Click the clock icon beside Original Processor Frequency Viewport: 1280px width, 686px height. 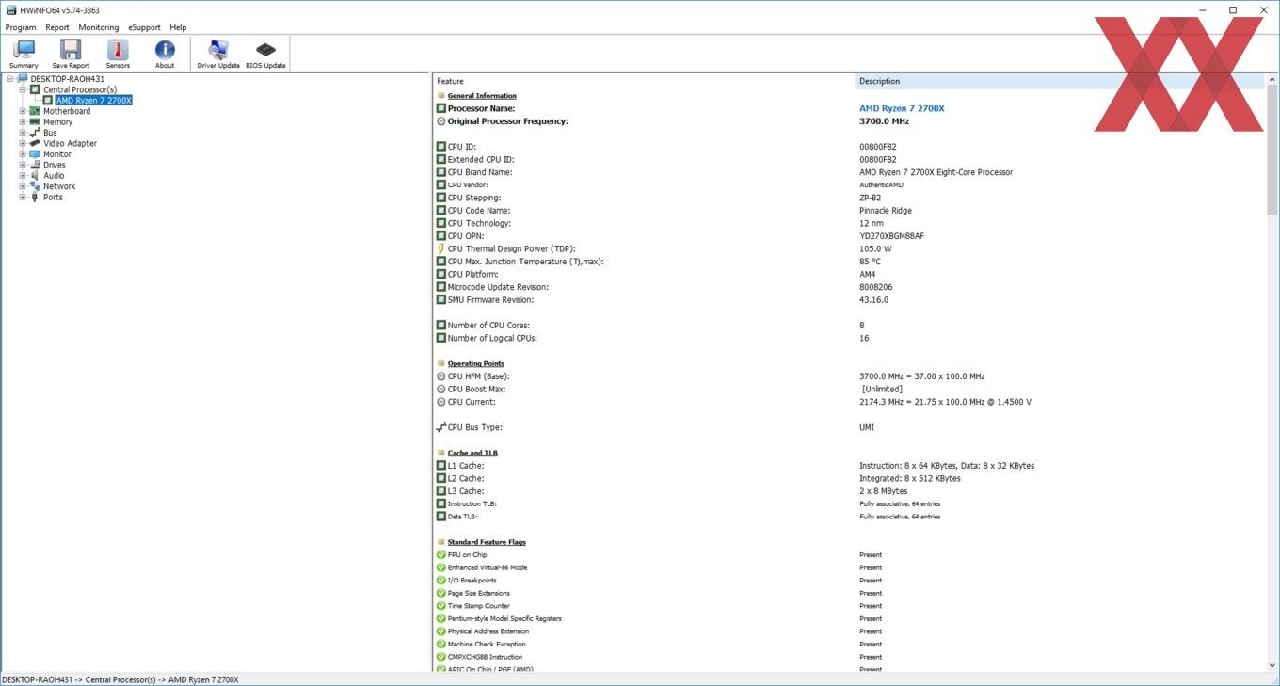click(x=441, y=121)
